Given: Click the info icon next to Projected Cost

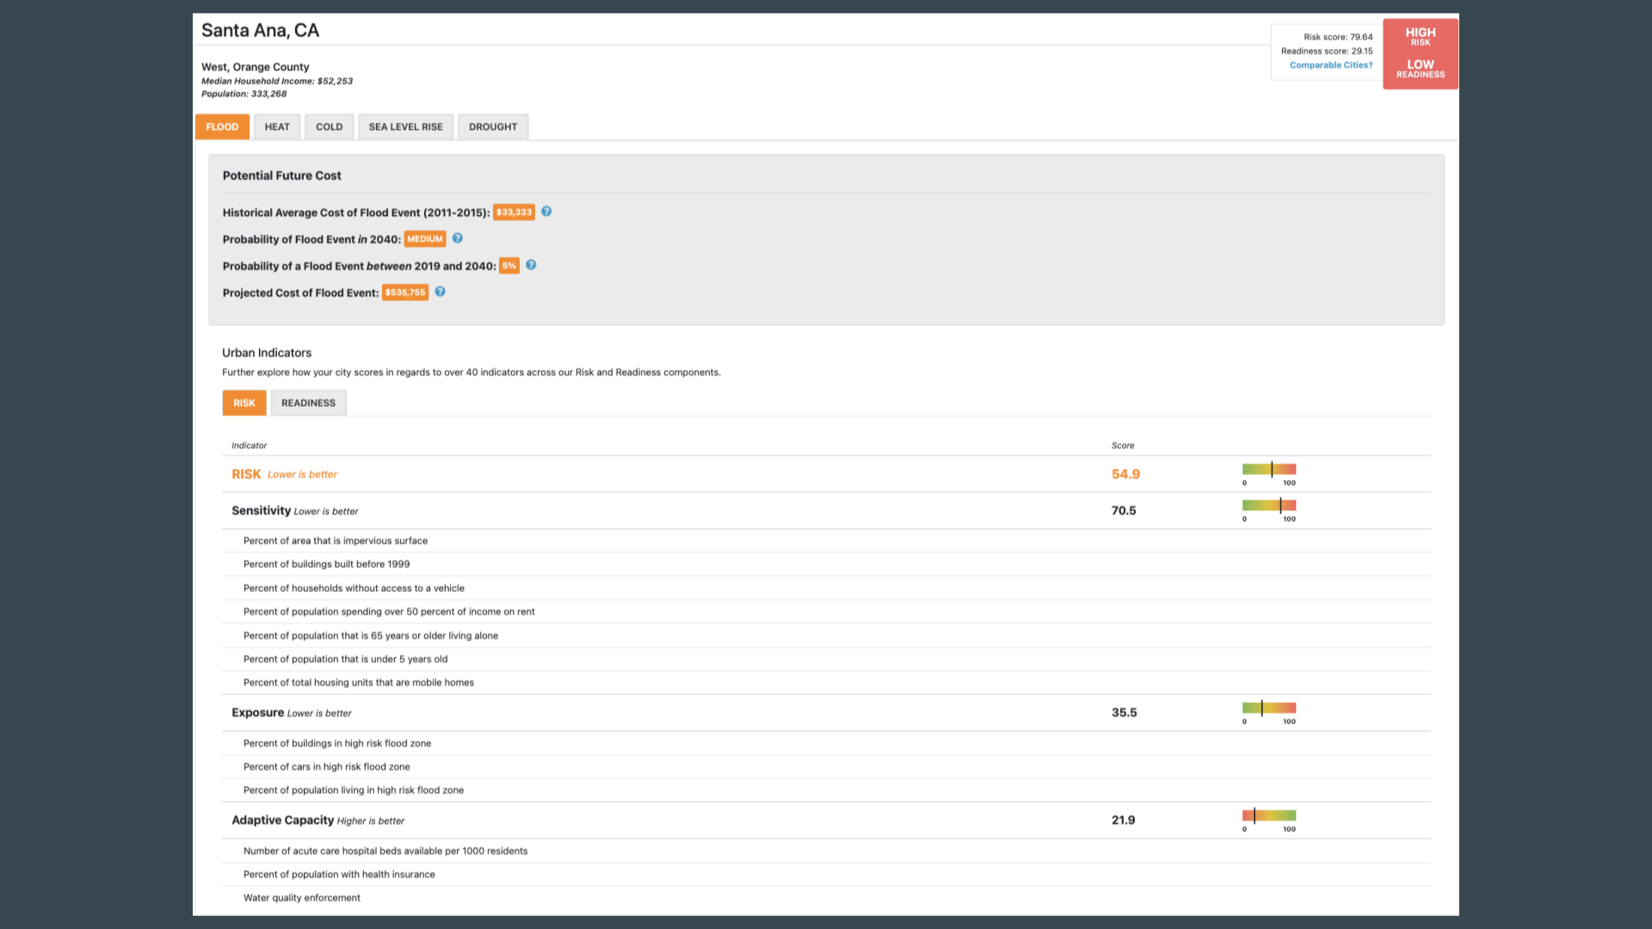Looking at the screenshot, I should pos(441,292).
